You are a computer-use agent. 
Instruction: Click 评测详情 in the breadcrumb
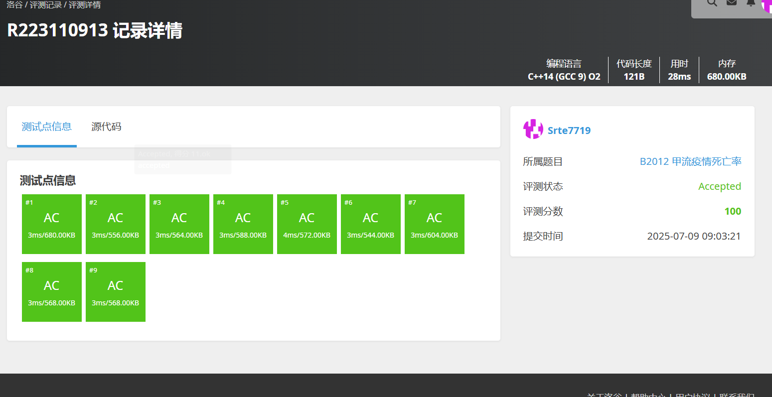(x=85, y=5)
